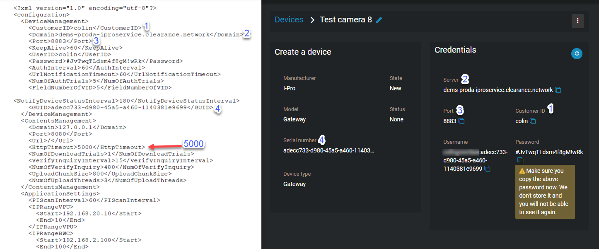Select the Domain 127.0.0.1 XML line
This screenshot has height=249, width=599.
77,127
